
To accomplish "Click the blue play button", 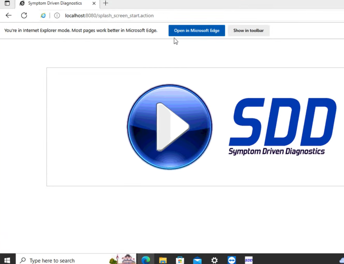I will [x=170, y=127].
